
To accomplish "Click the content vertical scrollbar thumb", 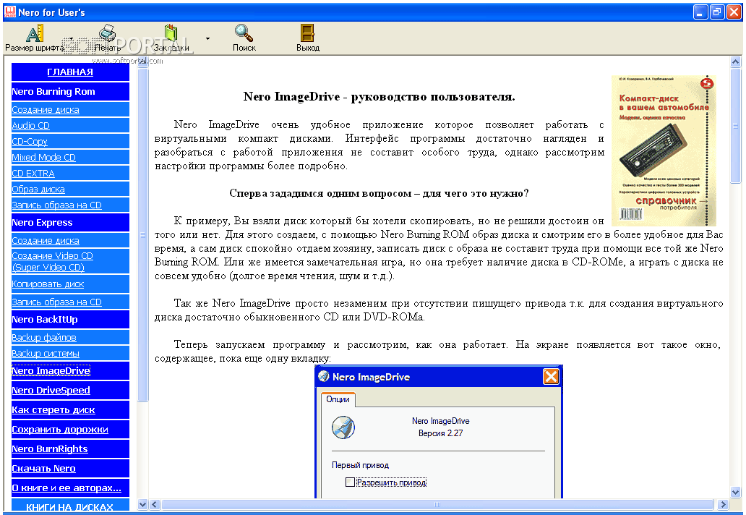I will click(x=736, y=126).
